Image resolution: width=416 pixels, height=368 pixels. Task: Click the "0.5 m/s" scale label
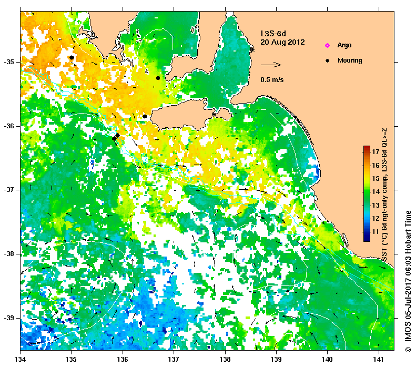272,79
